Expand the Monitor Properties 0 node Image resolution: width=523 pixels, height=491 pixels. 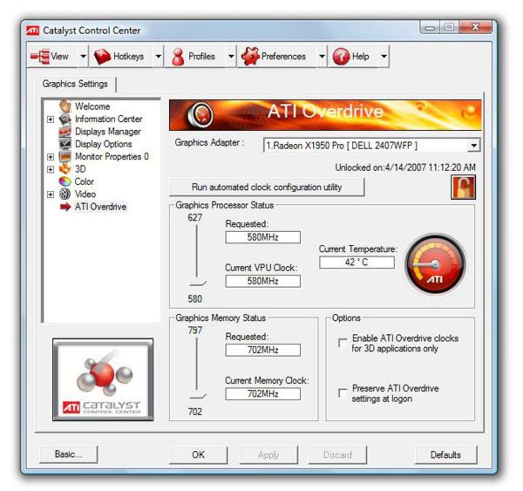51,157
